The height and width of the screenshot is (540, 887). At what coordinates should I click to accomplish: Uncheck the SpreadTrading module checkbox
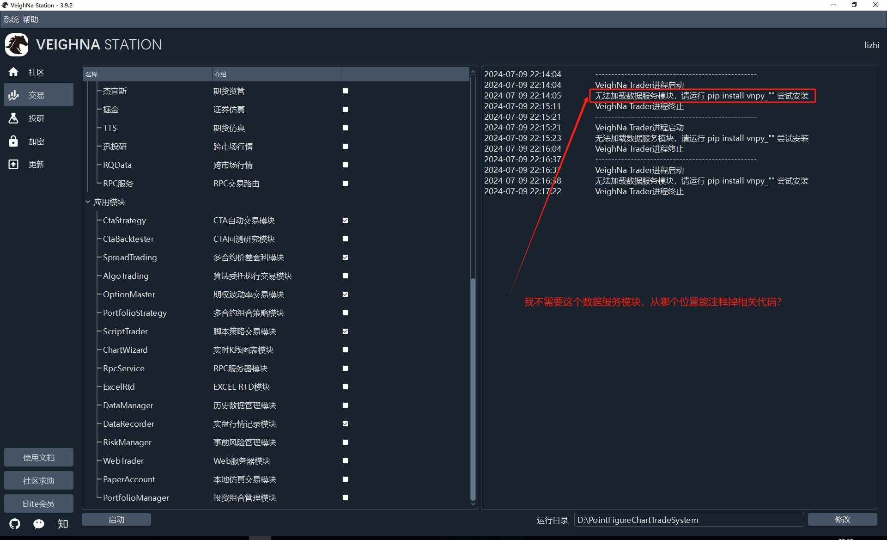345,258
